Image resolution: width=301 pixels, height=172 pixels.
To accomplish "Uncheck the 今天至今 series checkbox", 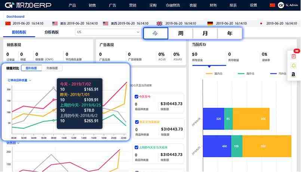I will [x=136, y=96].
